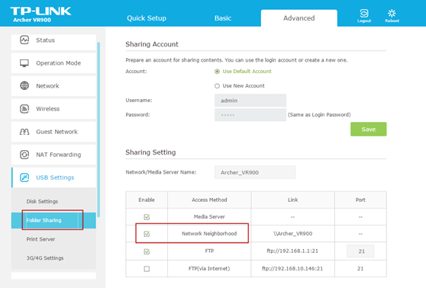
Task: Click the ftp://192.168.1.1:21 link cell
Action: (292, 251)
